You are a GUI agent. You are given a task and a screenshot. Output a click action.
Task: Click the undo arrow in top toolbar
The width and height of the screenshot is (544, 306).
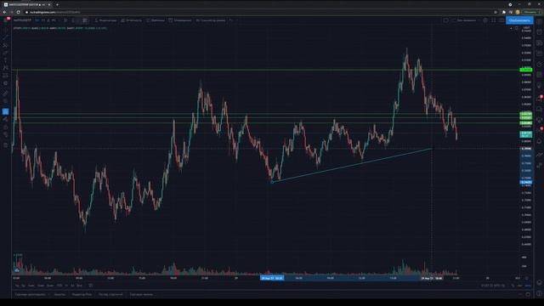[x=230, y=20]
